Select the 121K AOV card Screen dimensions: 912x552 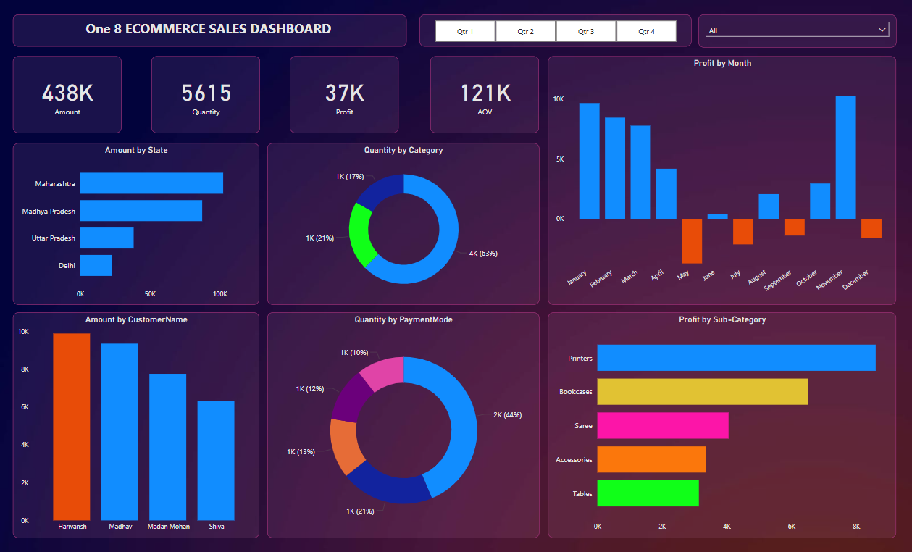484,94
